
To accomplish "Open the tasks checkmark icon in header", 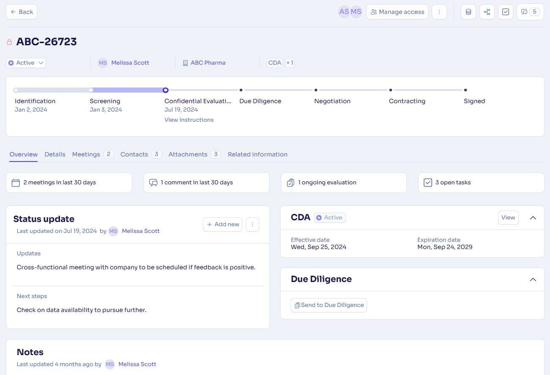I will [505, 12].
